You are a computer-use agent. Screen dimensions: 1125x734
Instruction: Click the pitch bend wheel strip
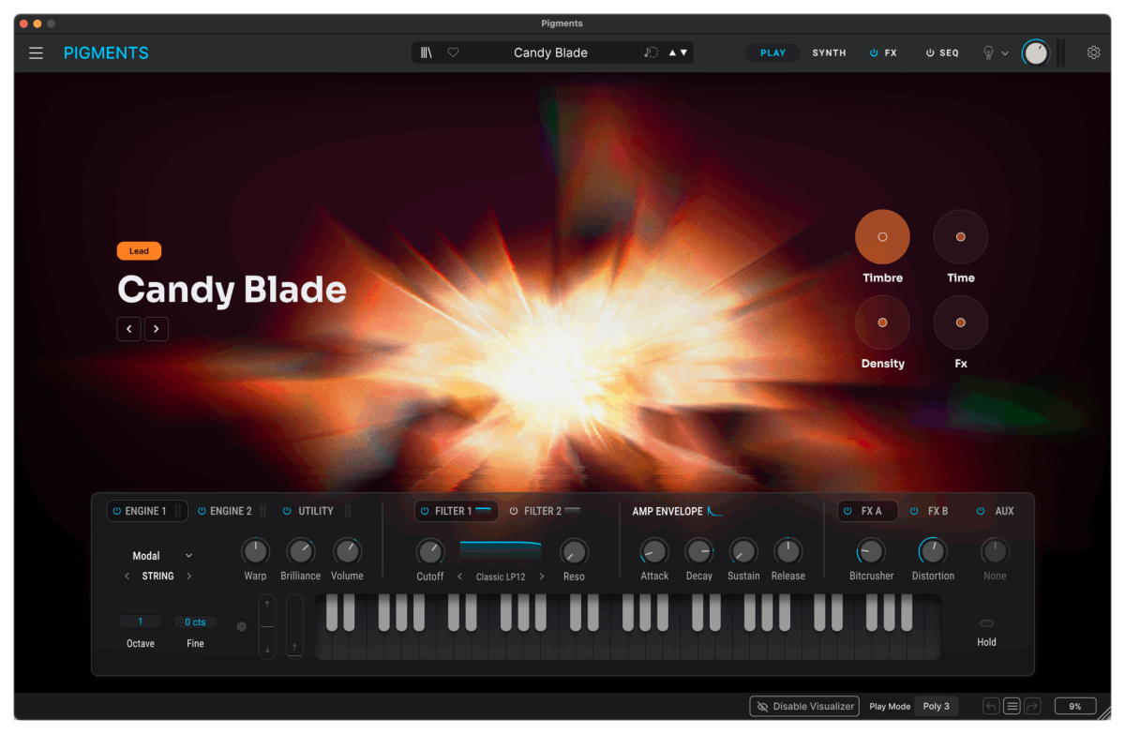[x=267, y=626]
